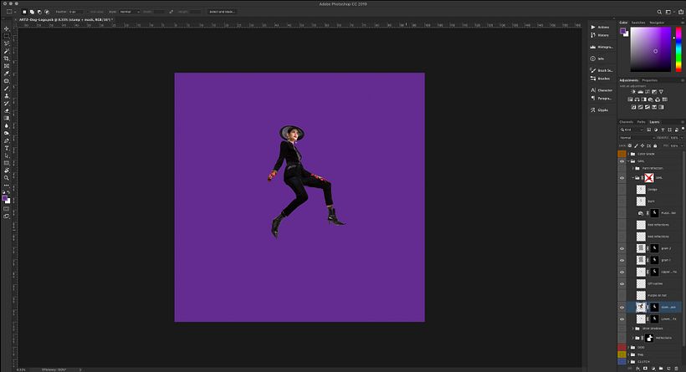The height and width of the screenshot is (372, 686).
Task: Hide the GIRL group layer
Action: pos(622,161)
